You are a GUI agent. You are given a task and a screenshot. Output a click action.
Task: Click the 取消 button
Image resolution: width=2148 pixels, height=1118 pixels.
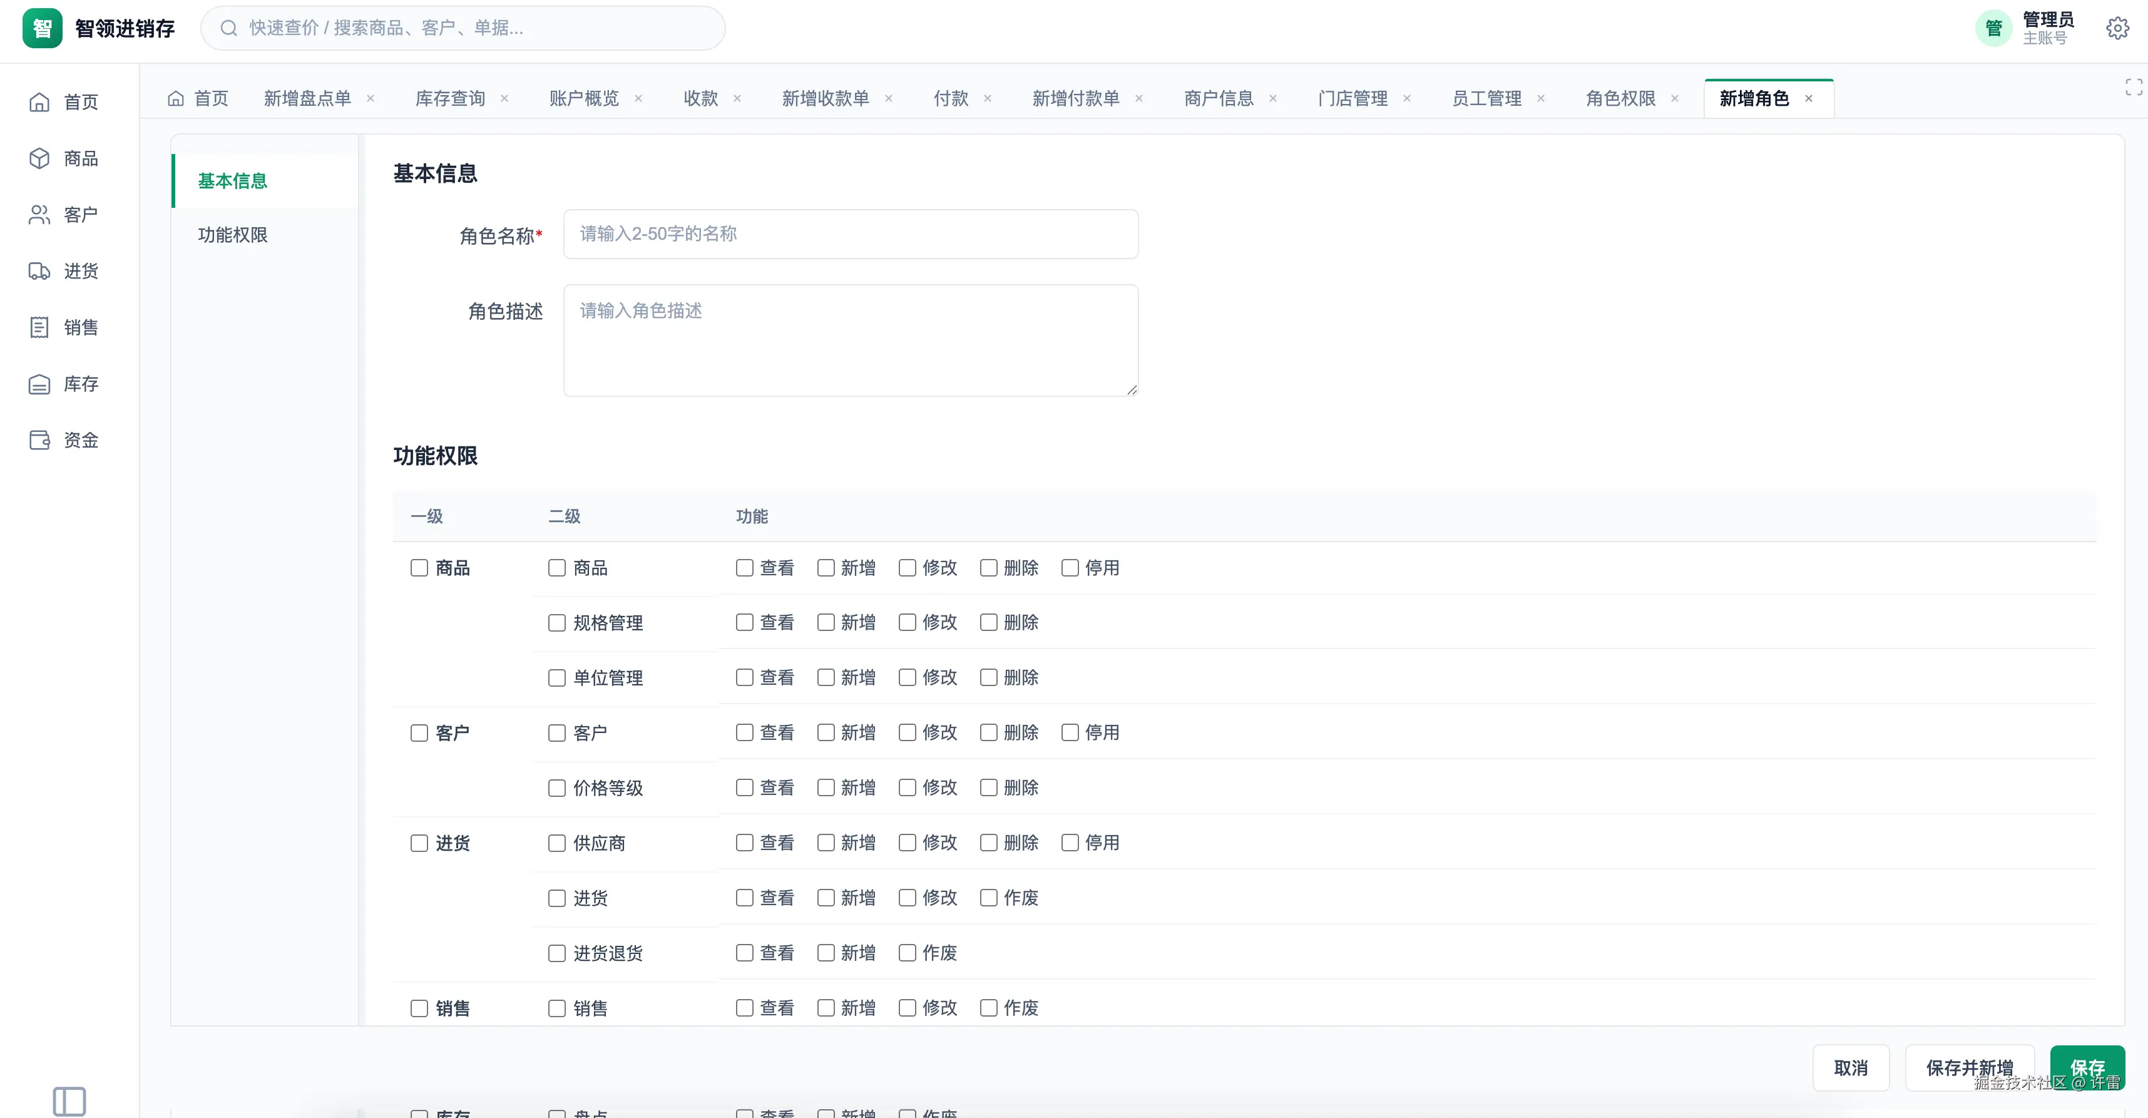[x=1850, y=1068]
